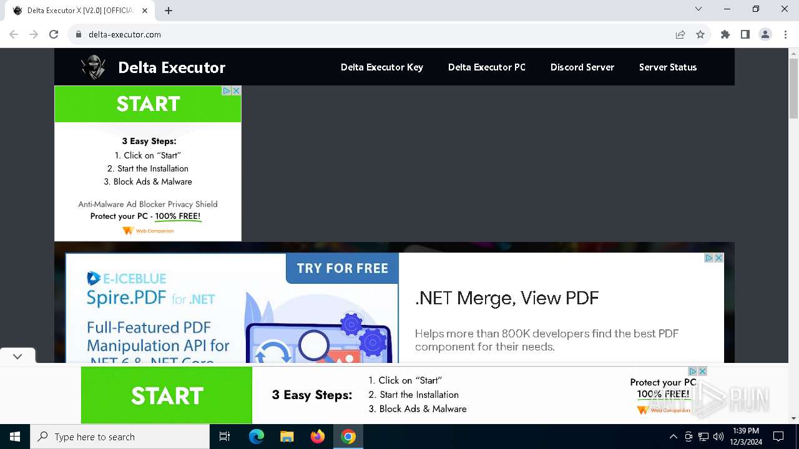This screenshot has height=449, width=799.
Task: Click the browser back arrow
Action: [x=14, y=34]
